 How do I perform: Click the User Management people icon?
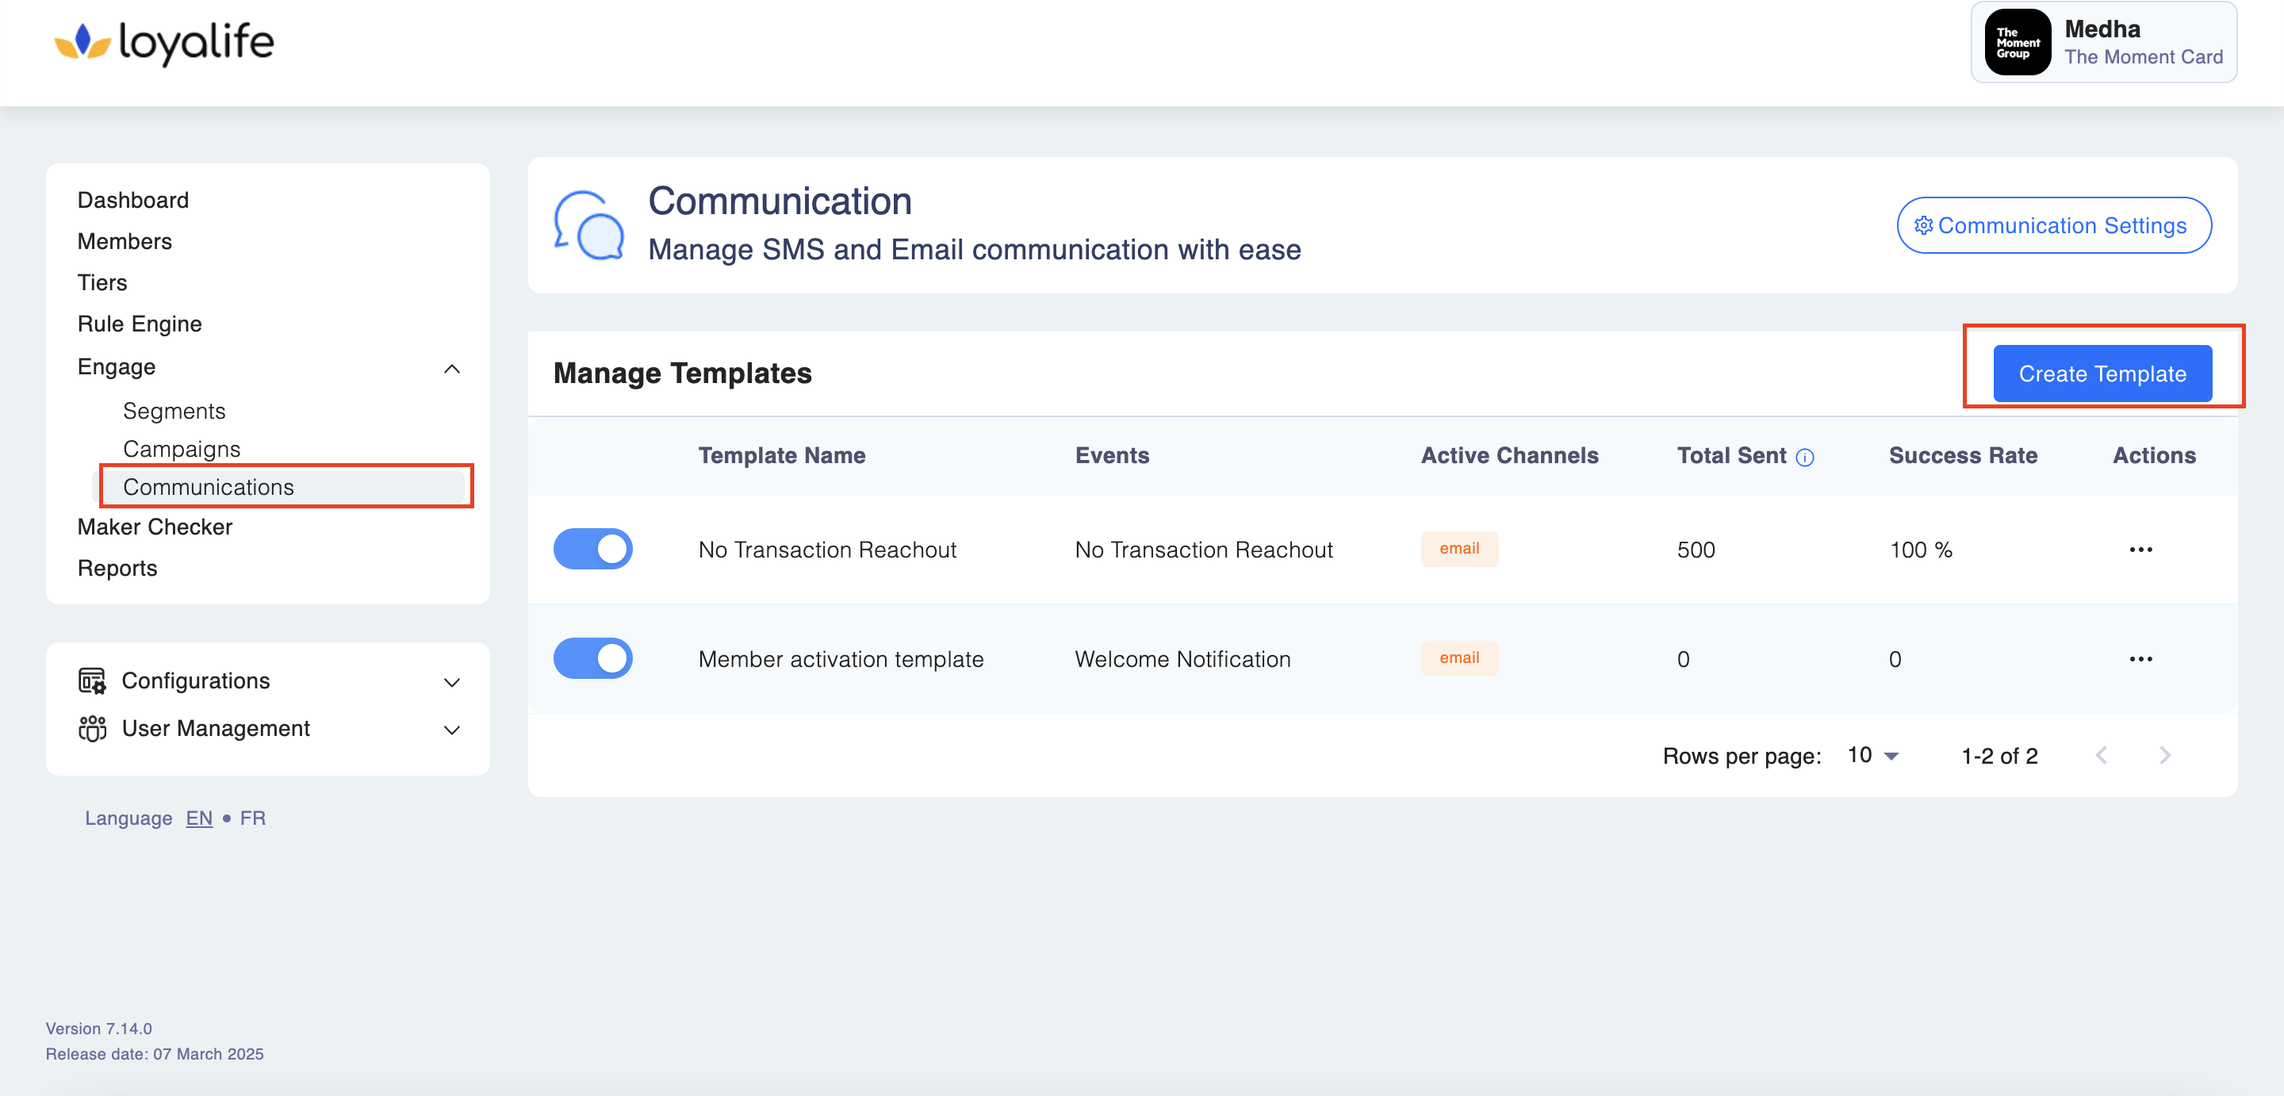pyautogui.click(x=92, y=728)
